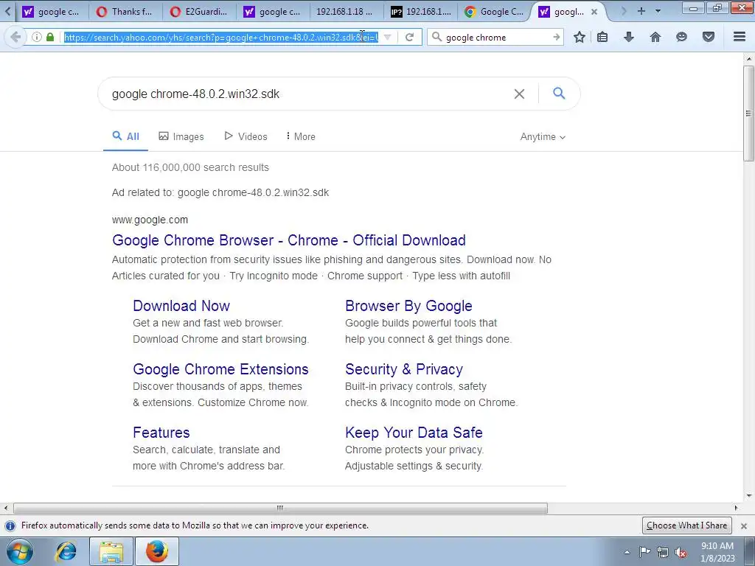Switch to first 'google c...' Yahoo tab

(51, 12)
